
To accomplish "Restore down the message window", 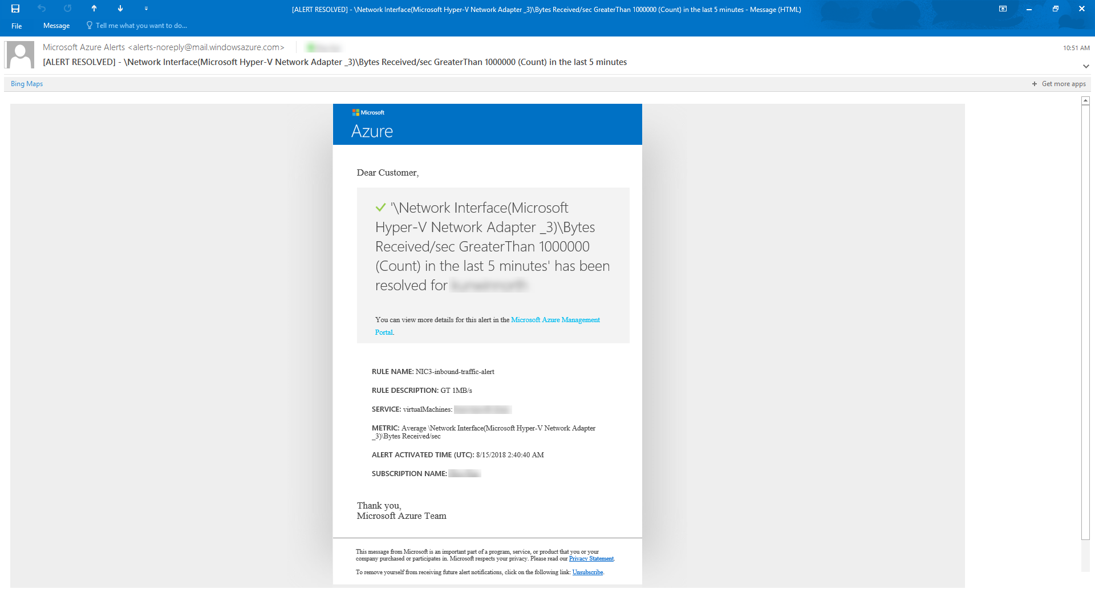I will pyautogui.click(x=1055, y=9).
